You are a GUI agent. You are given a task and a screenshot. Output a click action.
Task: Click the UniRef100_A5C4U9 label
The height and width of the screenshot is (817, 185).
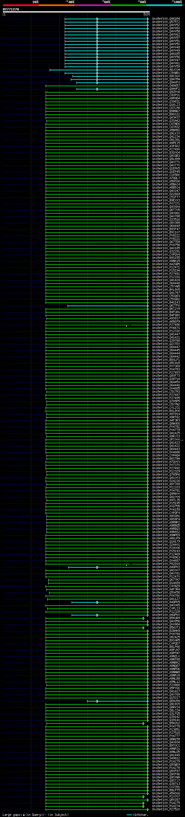[x=166, y=363]
